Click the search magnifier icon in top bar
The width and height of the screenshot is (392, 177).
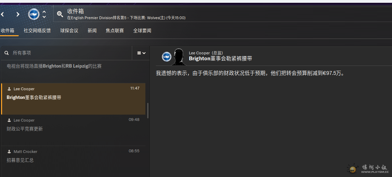(60, 14)
